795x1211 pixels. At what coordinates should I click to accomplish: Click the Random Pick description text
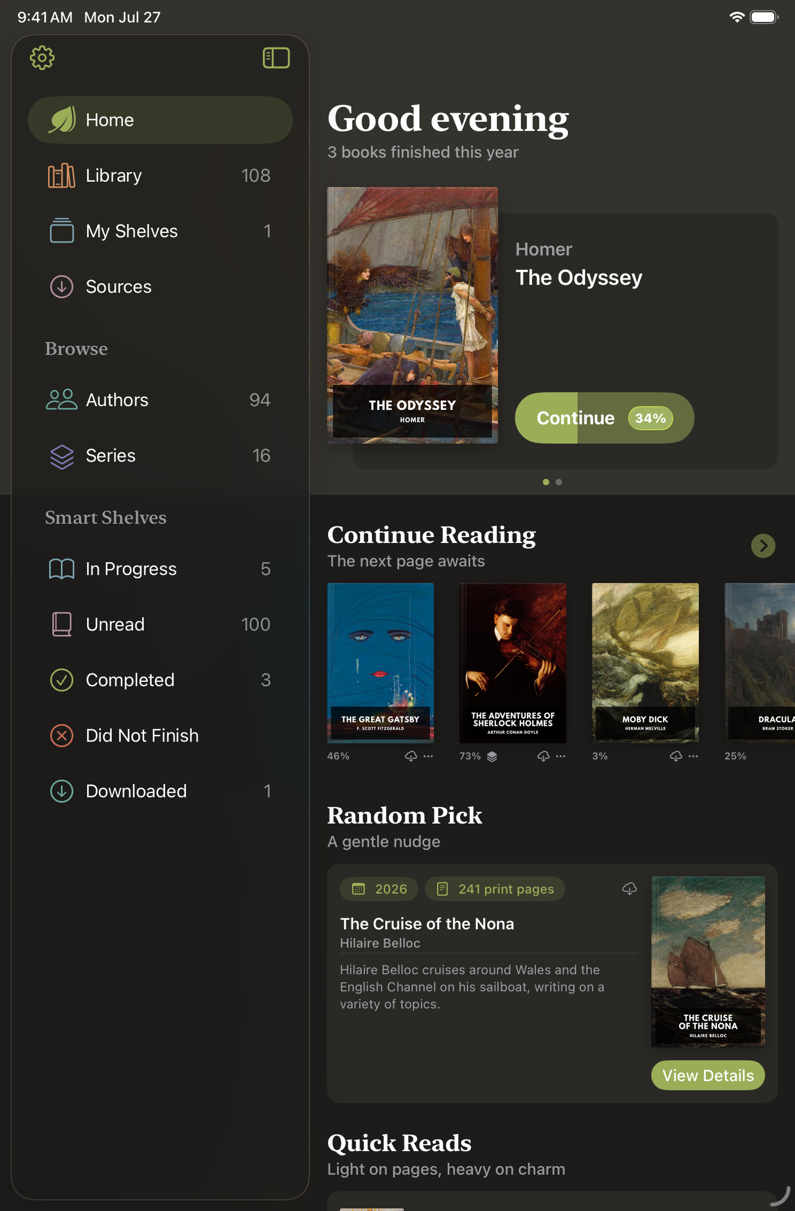[x=472, y=987]
